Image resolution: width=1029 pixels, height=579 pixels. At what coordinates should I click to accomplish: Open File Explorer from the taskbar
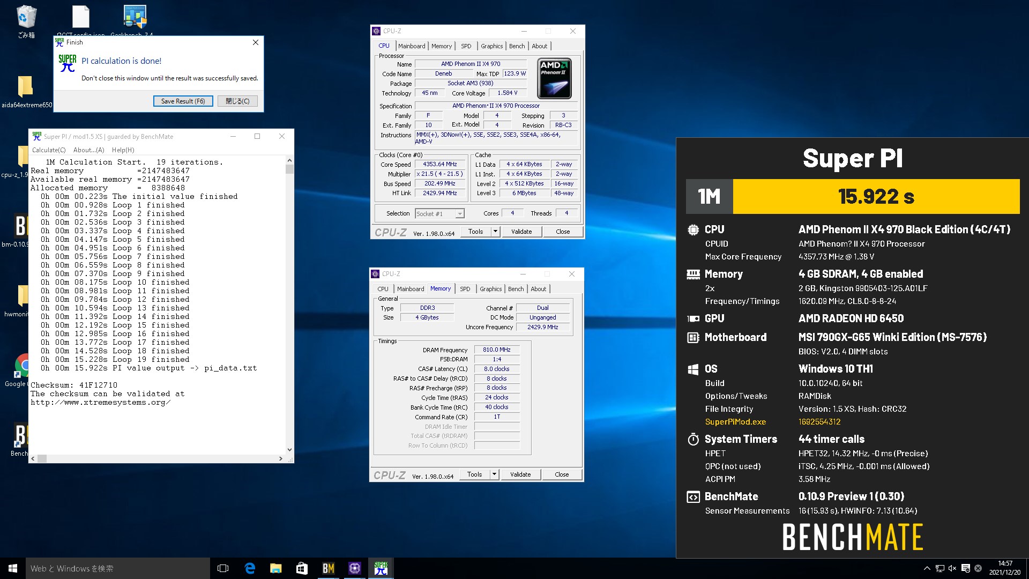click(275, 568)
